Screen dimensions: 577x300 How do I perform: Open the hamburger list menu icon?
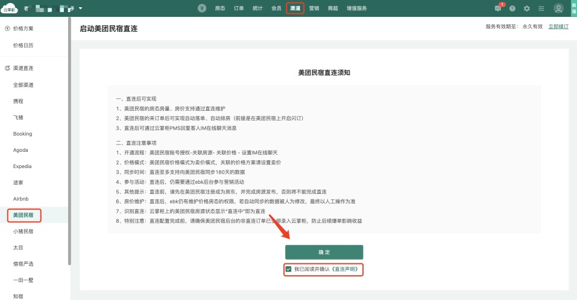541,8
